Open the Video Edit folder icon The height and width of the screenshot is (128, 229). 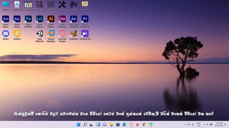(51, 6)
